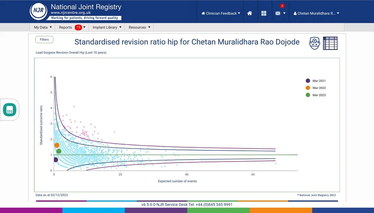
Task: Open the My Data menu
Action: point(43,27)
